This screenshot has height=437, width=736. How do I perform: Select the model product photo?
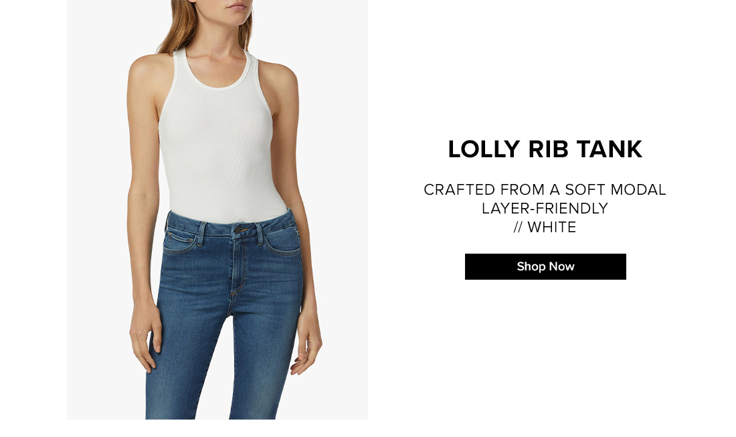(217, 209)
